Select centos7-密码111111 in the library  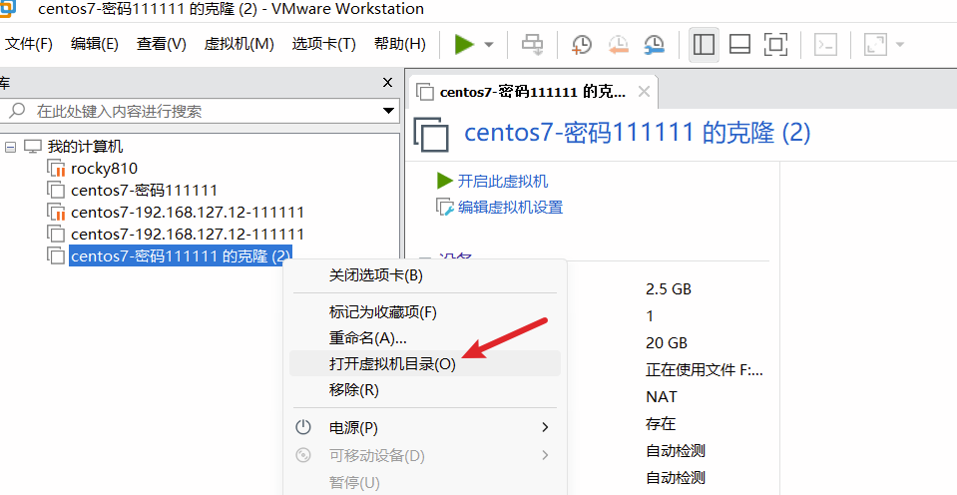click(144, 191)
